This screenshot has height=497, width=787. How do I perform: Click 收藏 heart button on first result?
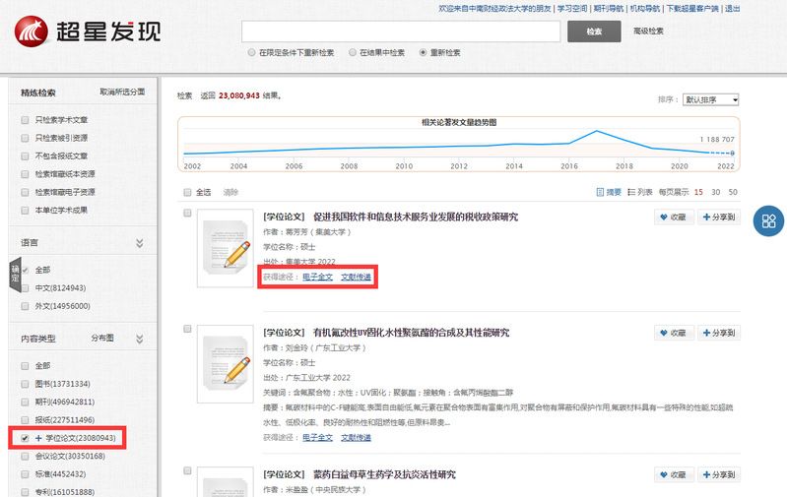point(676,217)
